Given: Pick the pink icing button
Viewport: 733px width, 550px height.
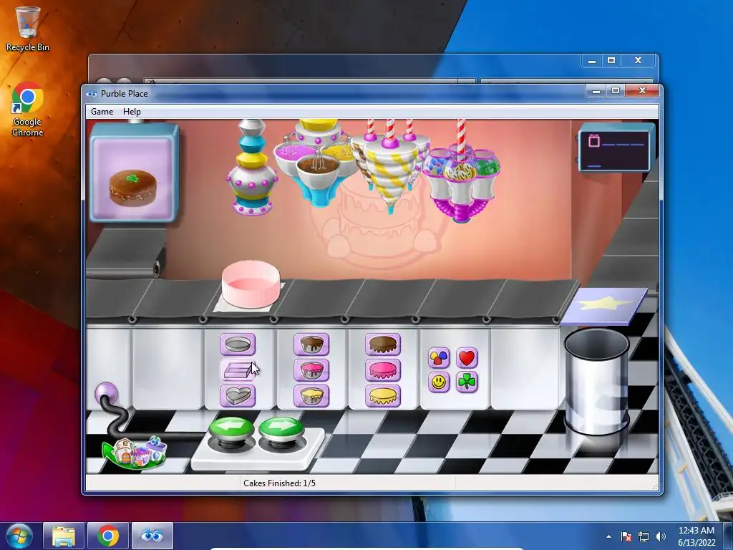Looking at the screenshot, I should [383, 370].
